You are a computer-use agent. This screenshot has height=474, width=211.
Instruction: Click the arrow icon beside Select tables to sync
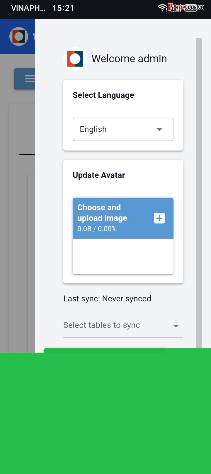tap(176, 326)
